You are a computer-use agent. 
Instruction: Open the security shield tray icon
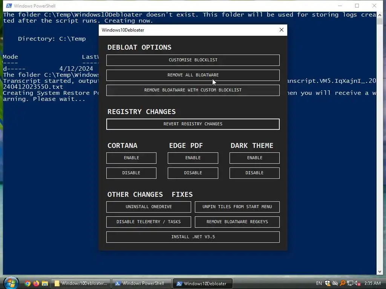point(328,283)
